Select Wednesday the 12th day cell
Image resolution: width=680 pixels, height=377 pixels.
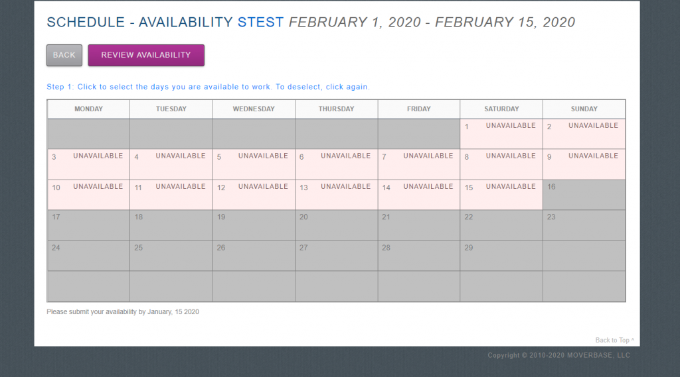(x=254, y=195)
